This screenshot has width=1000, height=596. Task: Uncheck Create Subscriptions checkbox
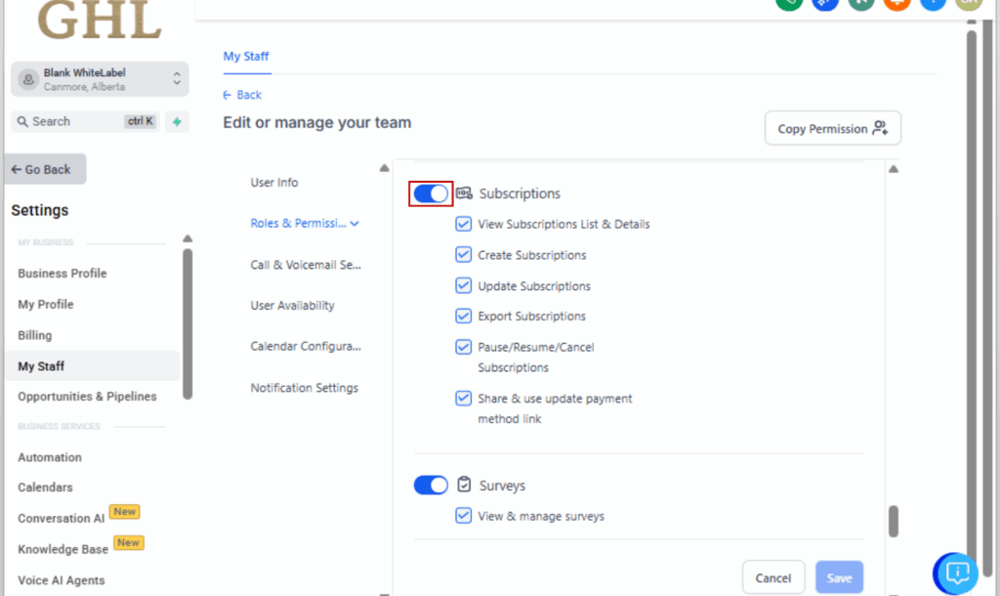pyautogui.click(x=464, y=255)
